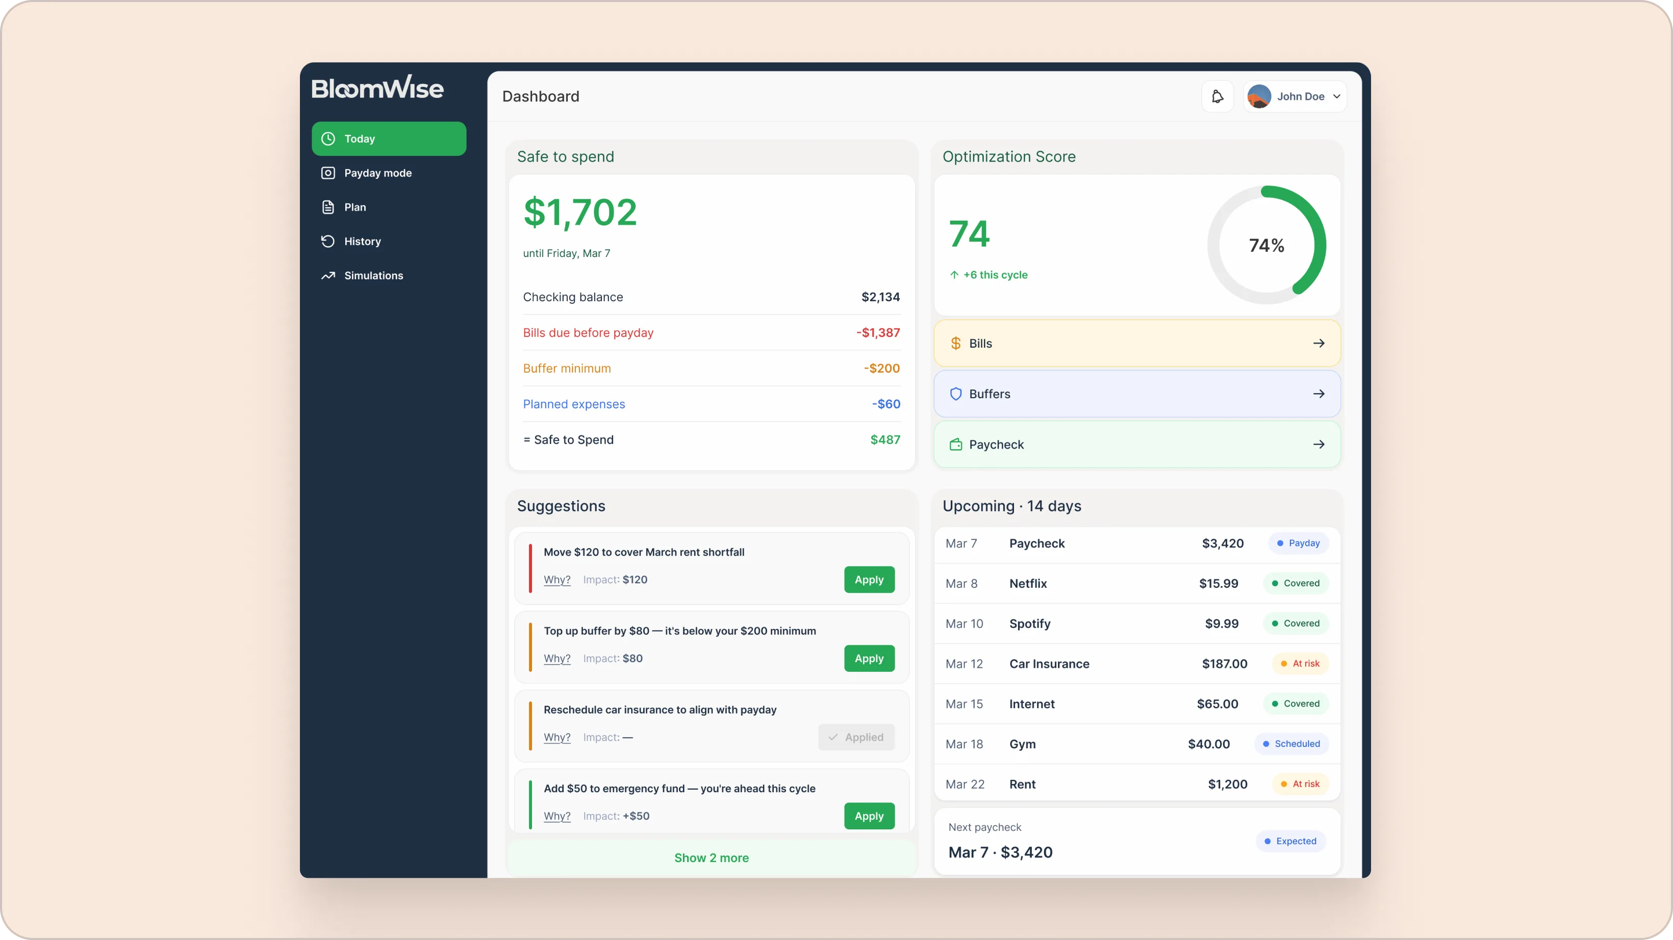
Task: Click the wallet icon on Paycheck
Action: [955, 445]
